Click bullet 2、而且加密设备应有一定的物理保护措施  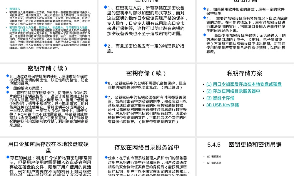click(146, 49)
